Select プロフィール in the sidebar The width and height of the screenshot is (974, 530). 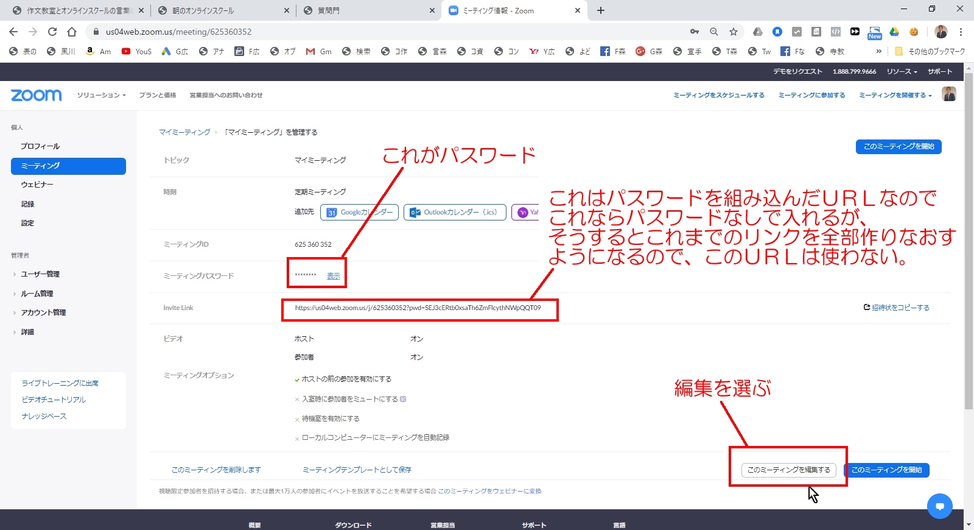[x=40, y=146]
